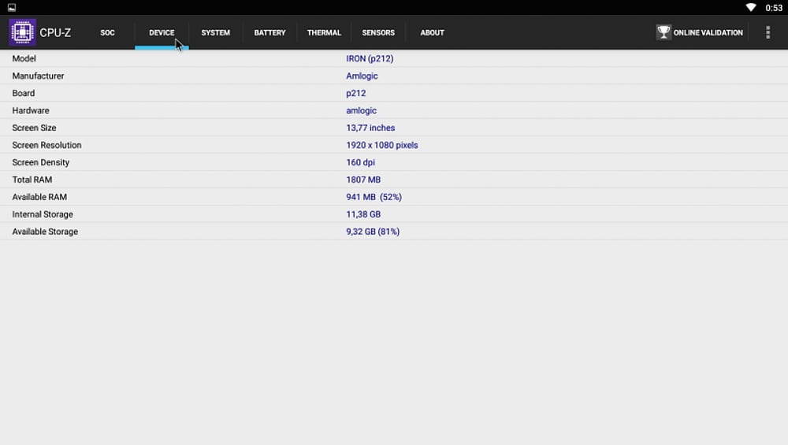Image resolution: width=788 pixels, height=445 pixels.
Task: Select the Manufacturer row label
Action: click(38, 76)
